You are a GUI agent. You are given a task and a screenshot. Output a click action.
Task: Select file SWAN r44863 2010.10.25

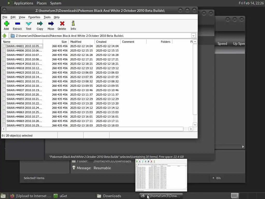(24, 112)
